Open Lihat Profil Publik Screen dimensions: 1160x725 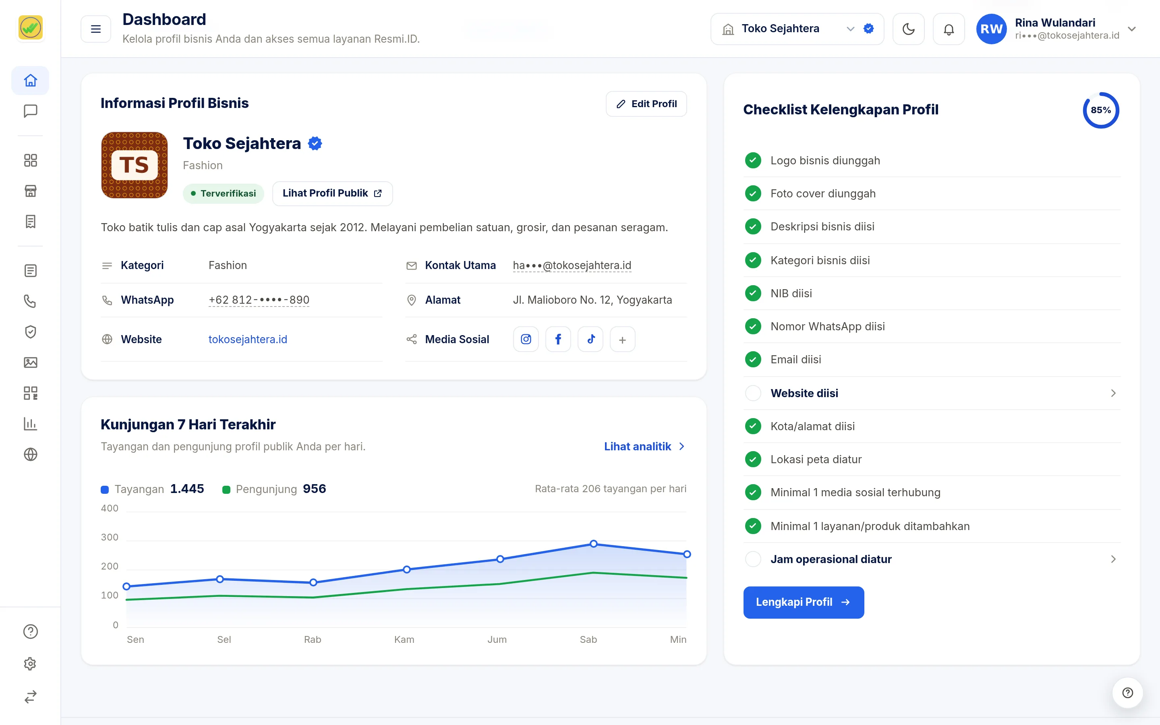(332, 193)
